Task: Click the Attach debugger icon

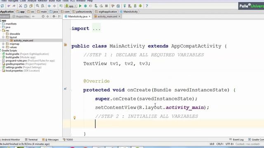Action: point(96,6)
